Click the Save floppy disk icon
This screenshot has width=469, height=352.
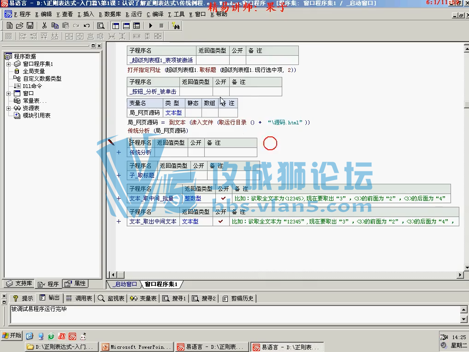point(30,26)
